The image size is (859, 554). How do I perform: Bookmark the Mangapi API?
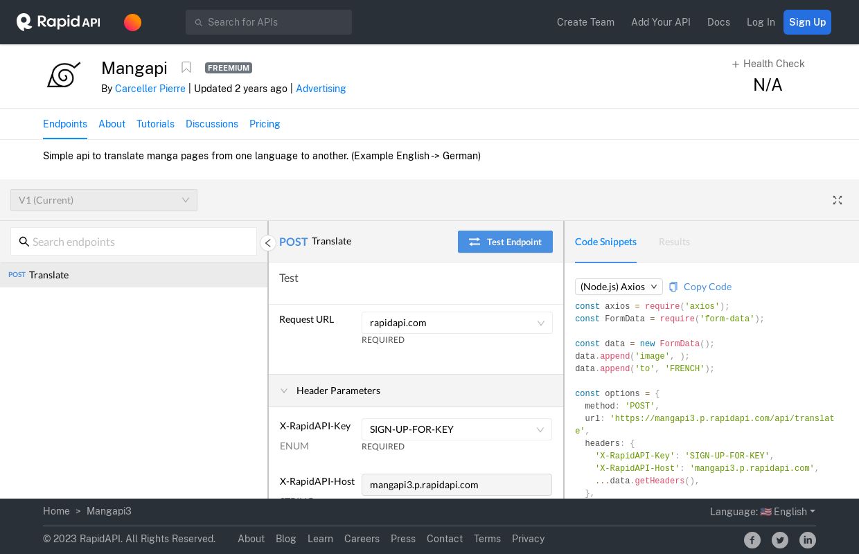186,67
